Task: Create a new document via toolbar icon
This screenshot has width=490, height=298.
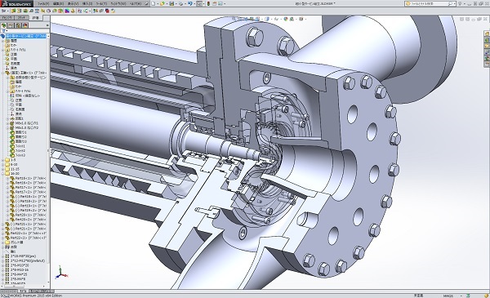Action: coord(154,3)
